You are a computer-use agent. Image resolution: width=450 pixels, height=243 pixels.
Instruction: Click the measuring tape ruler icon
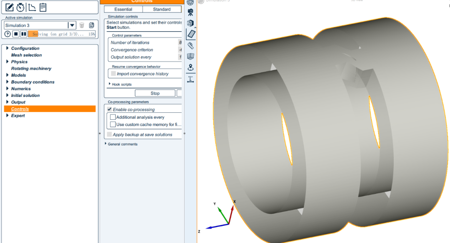[x=190, y=45]
